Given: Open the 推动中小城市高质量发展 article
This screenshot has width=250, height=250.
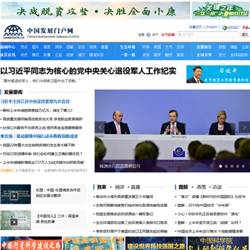Looking at the screenshot, I should coord(124,197).
